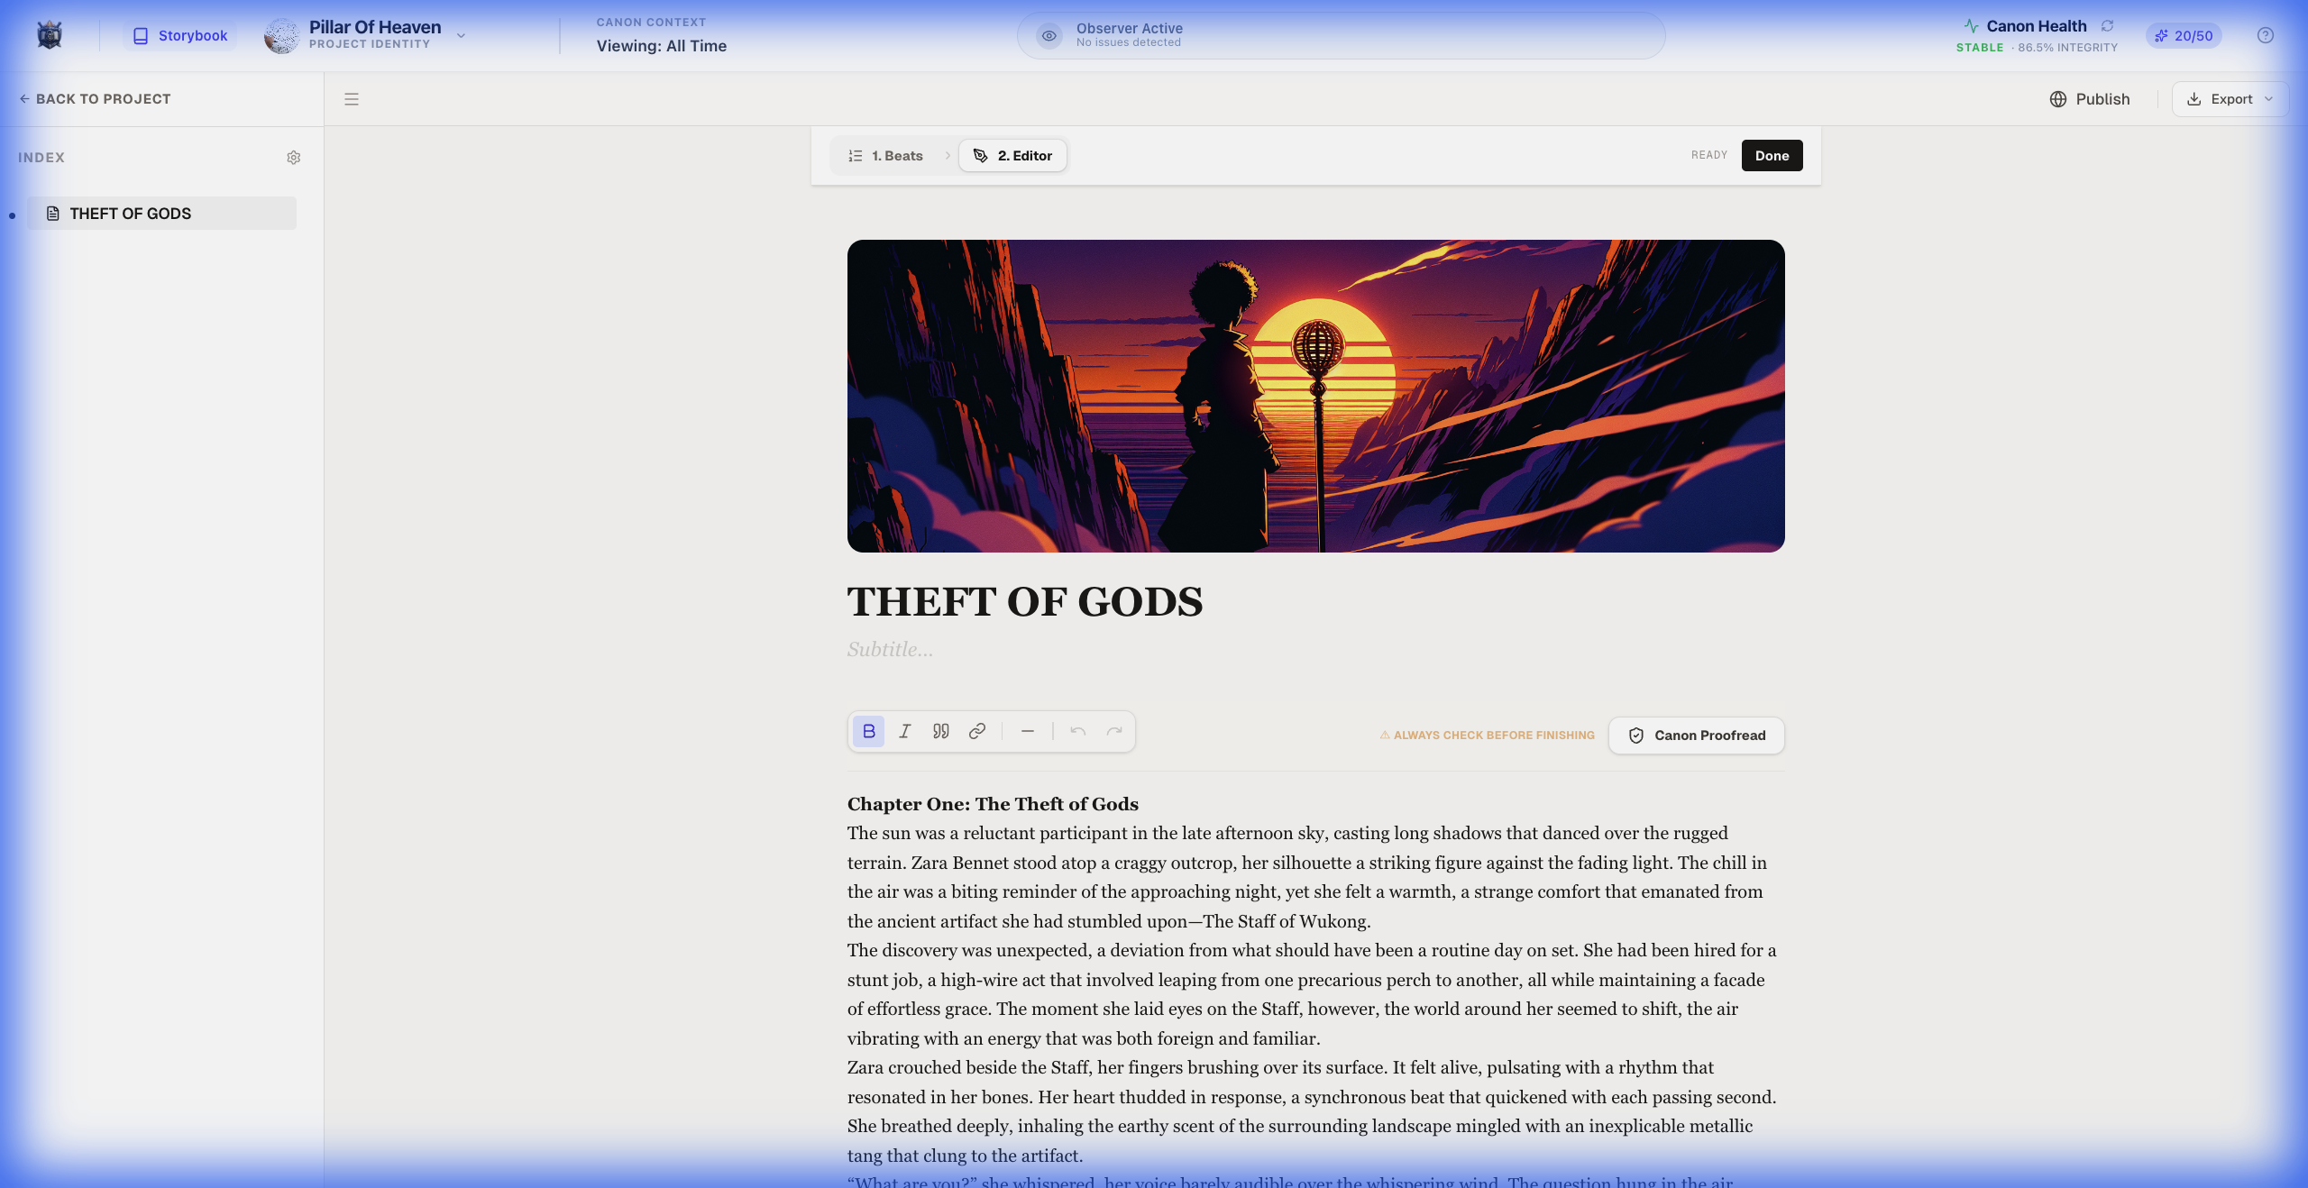Expand the Pillar Of Heaven project dropdown
This screenshot has width=2308, height=1188.
[x=461, y=35]
